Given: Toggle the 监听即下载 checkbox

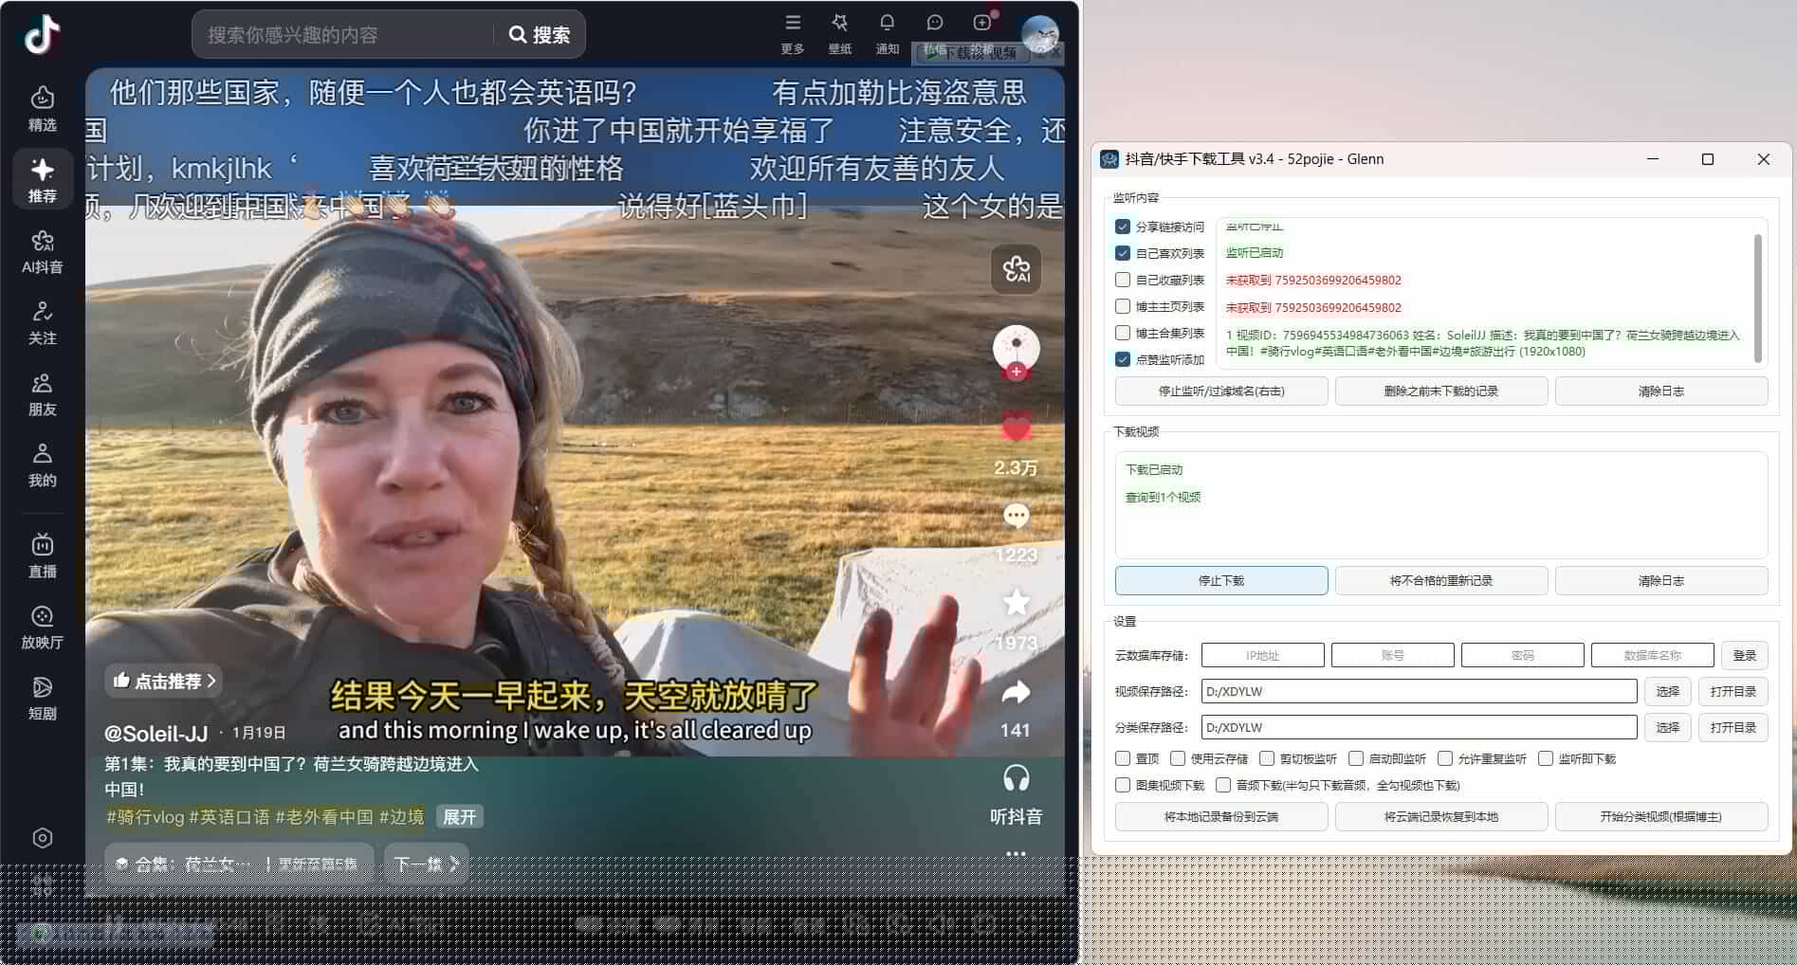Looking at the screenshot, I should click(1546, 758).
